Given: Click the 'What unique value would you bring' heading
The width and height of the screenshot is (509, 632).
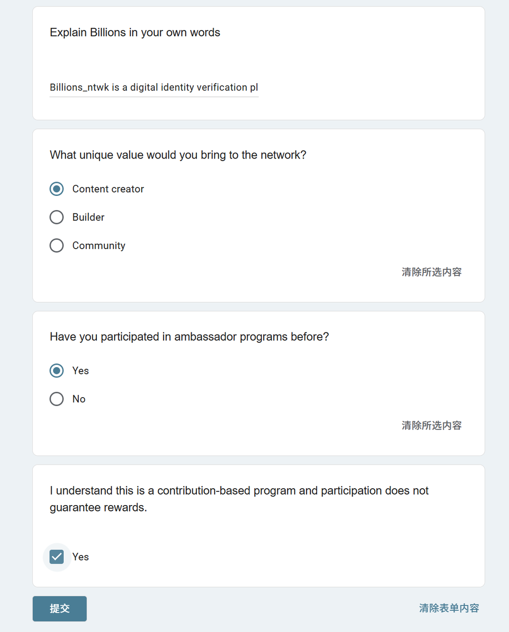Looking at the screenshot, I should point(178,155).
